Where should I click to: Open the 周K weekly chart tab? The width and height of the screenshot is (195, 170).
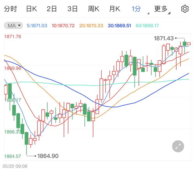click(94, 9)
